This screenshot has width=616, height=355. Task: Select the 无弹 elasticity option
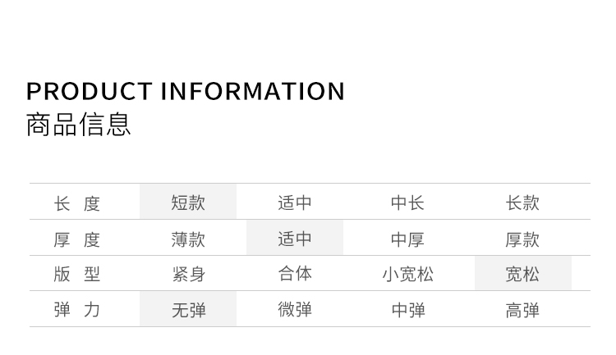[x=188, y=310]
